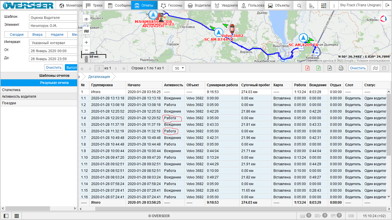Open the apps grid icon in top toolbar
The image size is (392, 220).
click(x=324, y=5)
